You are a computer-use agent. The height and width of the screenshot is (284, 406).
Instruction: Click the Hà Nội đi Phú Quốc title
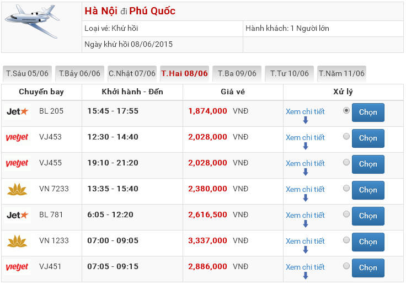point(130,11)
